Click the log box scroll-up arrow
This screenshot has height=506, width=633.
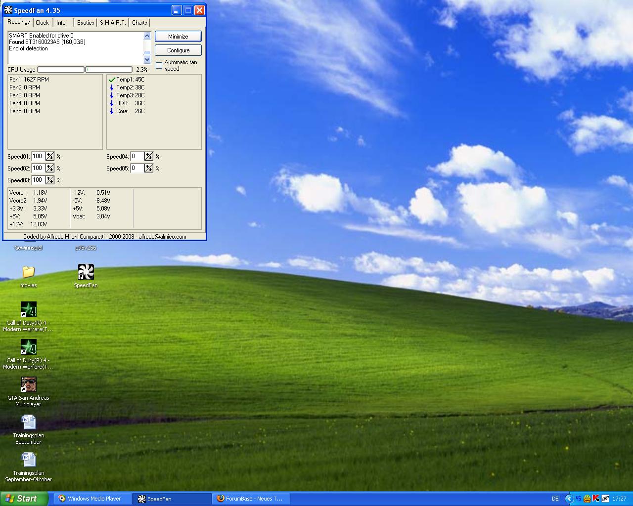tap(147, 36)
